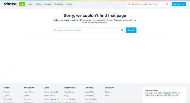Click the blue Search button
The image size is (190, 103).
click(x=131, y=30)
